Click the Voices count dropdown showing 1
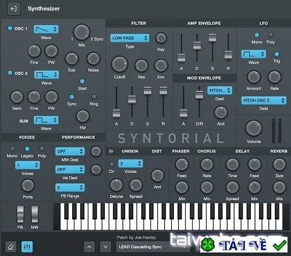291x256 pixels. tap(27, 165)
